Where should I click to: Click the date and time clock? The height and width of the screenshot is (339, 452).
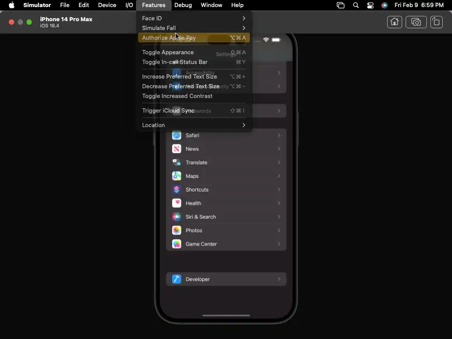pyautogui.click(x=419, y=5)
